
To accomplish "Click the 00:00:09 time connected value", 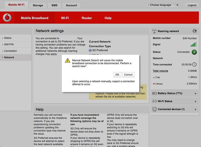I will tap(187, 65).
